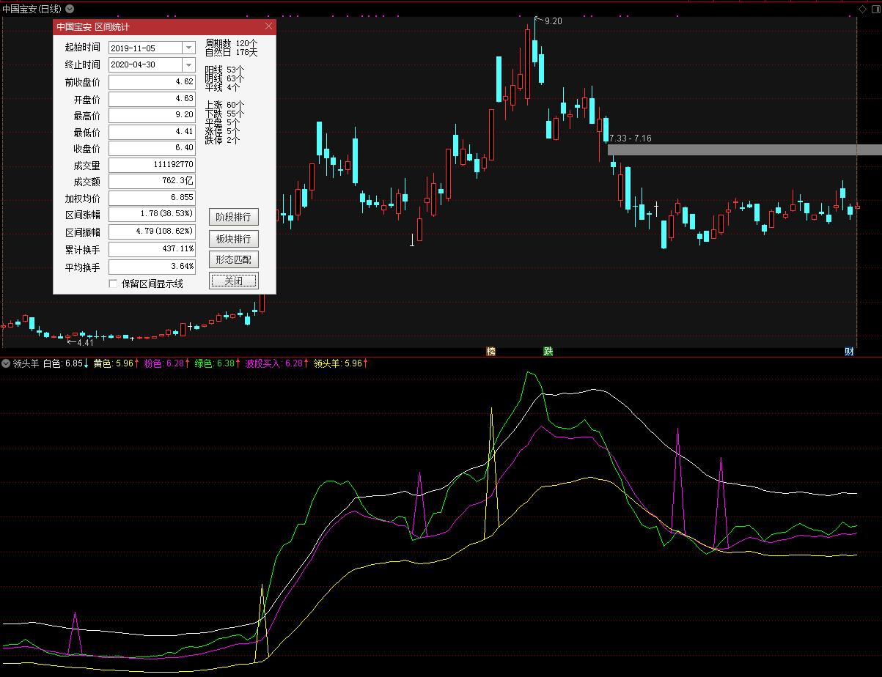The height and width of the screenshot is (677, 882).
Task: Click the 前收盘价 value field 4.62
Action: click(152, 82)
